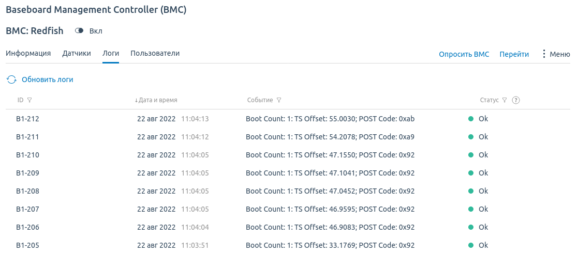Select log entry row B1-211

click(x=288, y=137)
